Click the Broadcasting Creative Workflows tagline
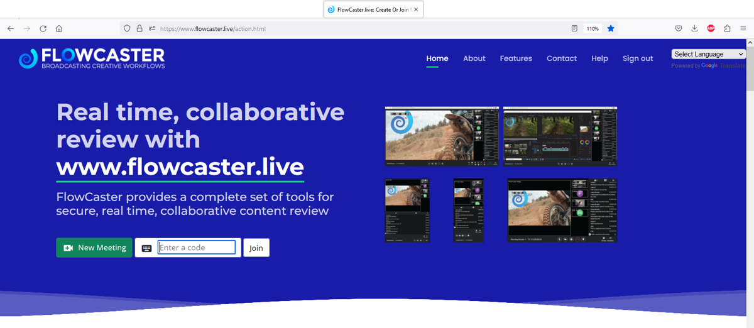Screen dimensions: 754x328 pyautogui.click(x=103, y=66)
